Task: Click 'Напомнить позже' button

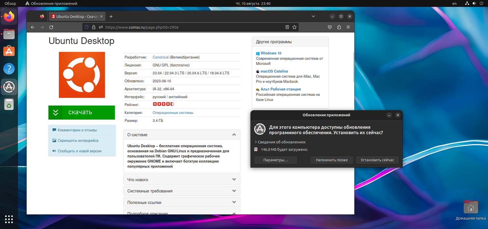Action: [332, 160]
